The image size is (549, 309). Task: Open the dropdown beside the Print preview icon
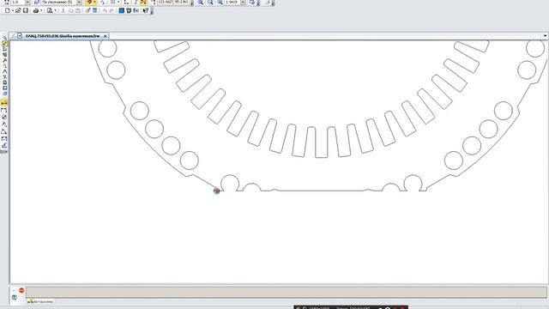tap(55, 11)
